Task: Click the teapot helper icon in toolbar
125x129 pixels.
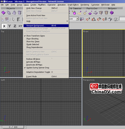Action: tap(90, 13)
